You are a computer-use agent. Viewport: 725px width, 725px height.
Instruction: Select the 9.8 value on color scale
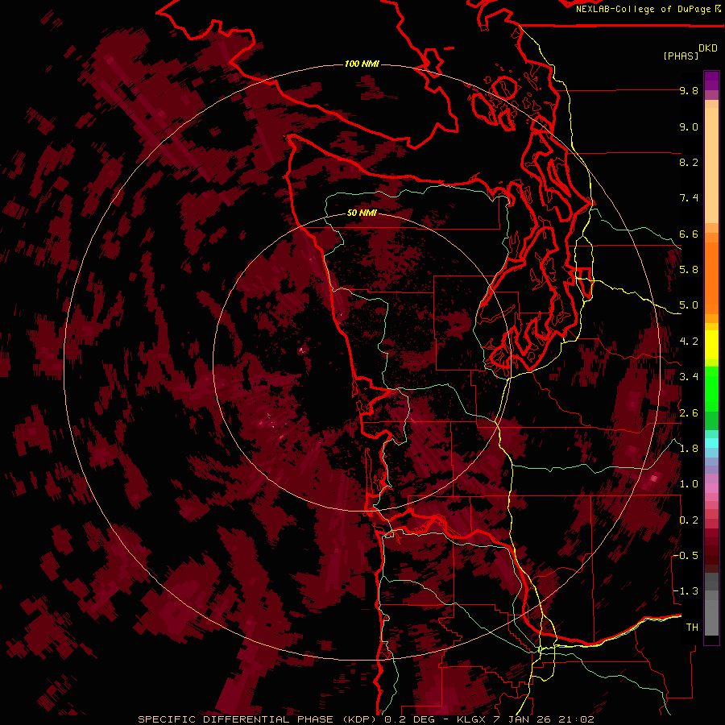689,90
